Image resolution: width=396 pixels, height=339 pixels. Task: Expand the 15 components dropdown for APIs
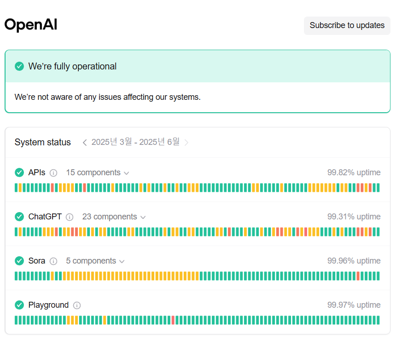pyautogui.click(x=98, y=172)
